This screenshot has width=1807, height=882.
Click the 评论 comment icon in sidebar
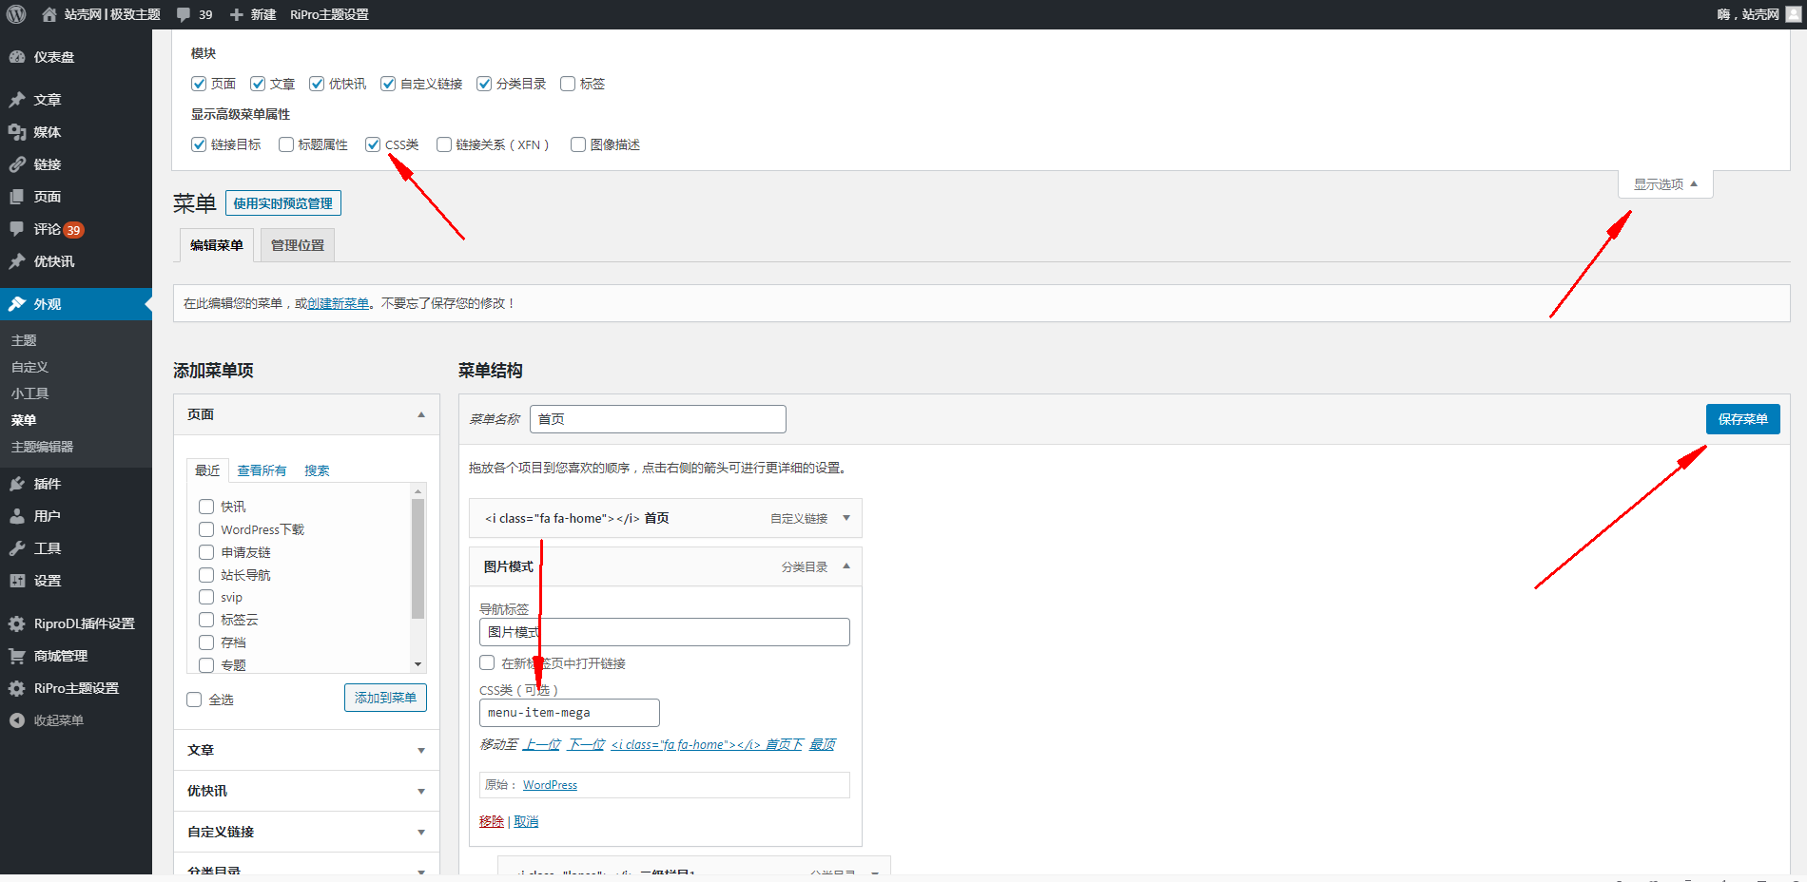click(17, 229)
